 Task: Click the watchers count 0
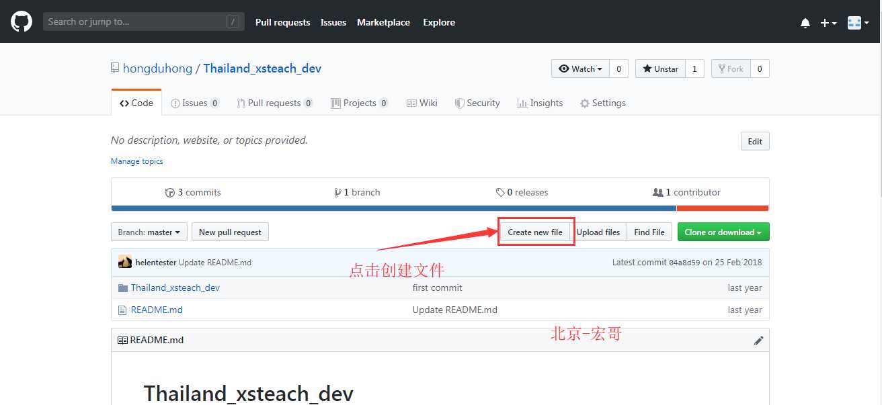click(x=618, y=69)
